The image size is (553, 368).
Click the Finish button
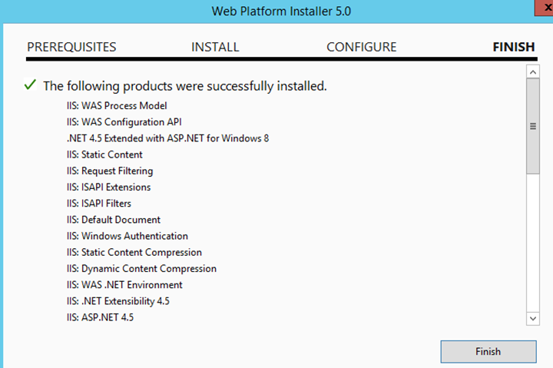488,351
